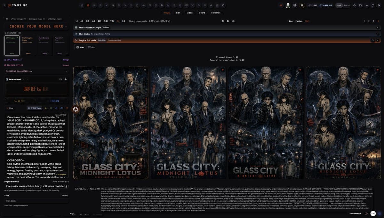Image resolution: width=384 pixels, height=218 pixels.
Task: Click the rocket icon in top toolbar
Action: point(211,5)
